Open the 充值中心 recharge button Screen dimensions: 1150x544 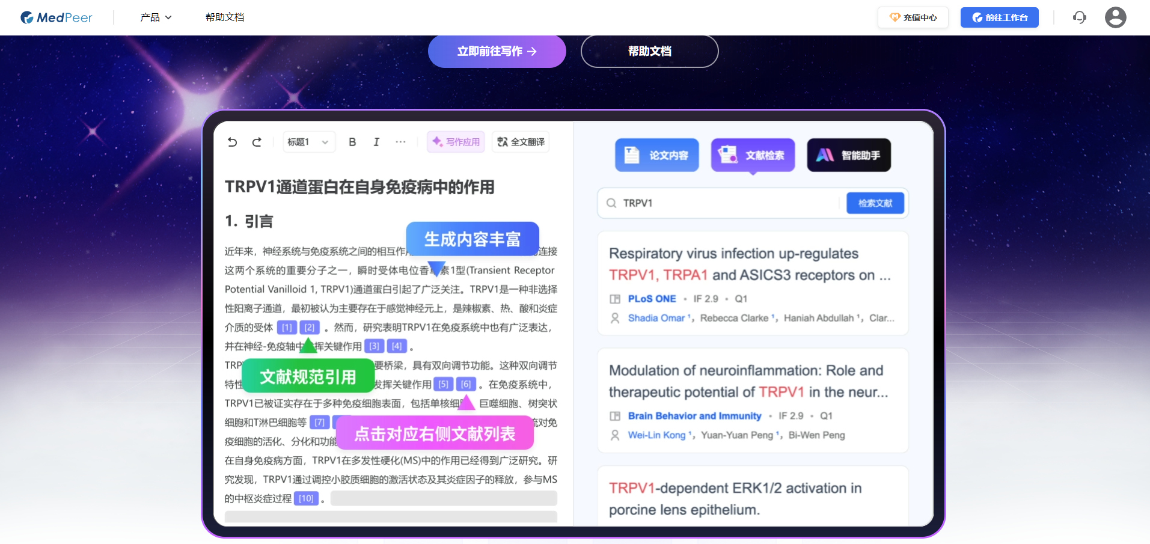[913, 17]
